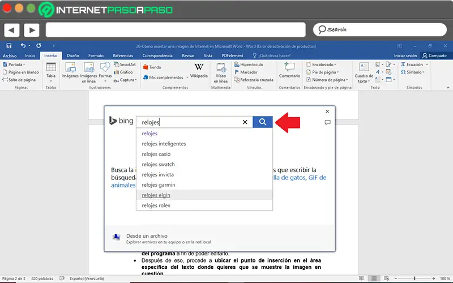
Task: Open the Wikipedia add-in
Action: (x=199, y=70)
